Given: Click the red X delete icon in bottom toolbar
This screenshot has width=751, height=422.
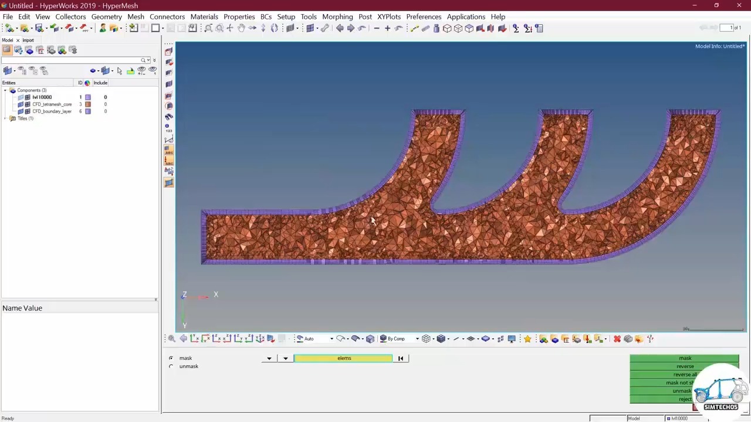Looking at the screenshot, I should [617, 339].
